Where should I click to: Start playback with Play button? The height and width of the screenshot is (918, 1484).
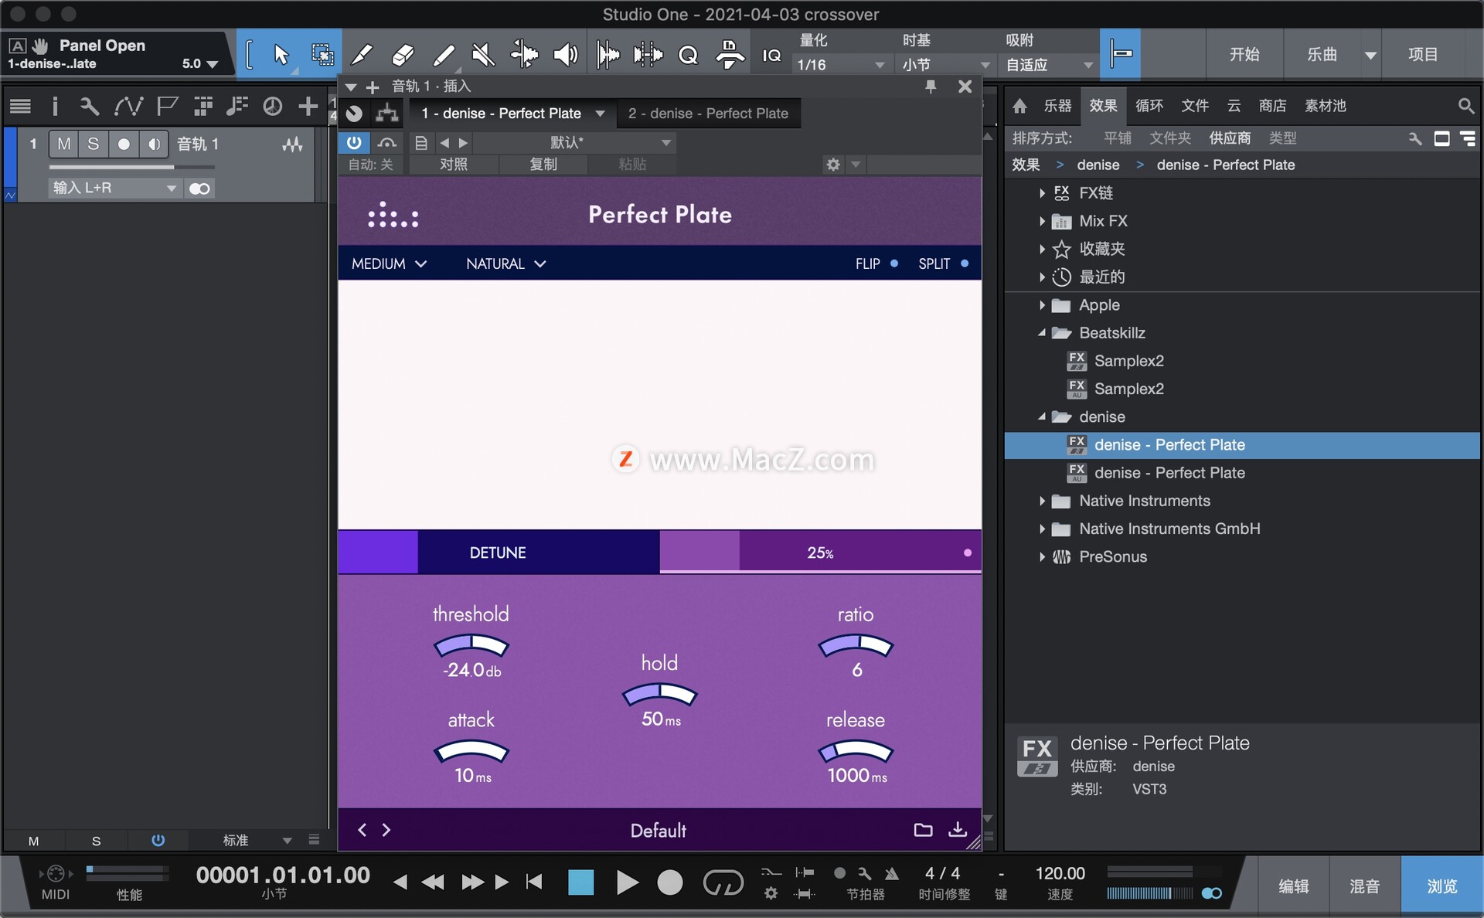(x=628, y=882)
